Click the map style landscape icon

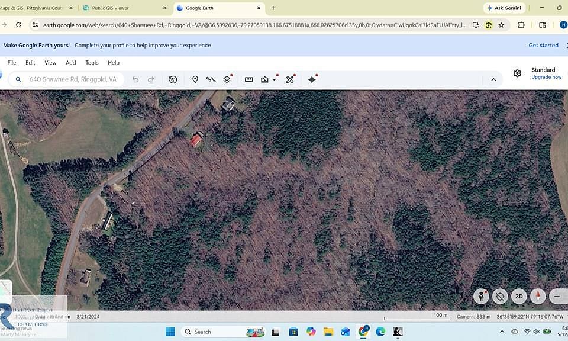(x=265, y=79)
